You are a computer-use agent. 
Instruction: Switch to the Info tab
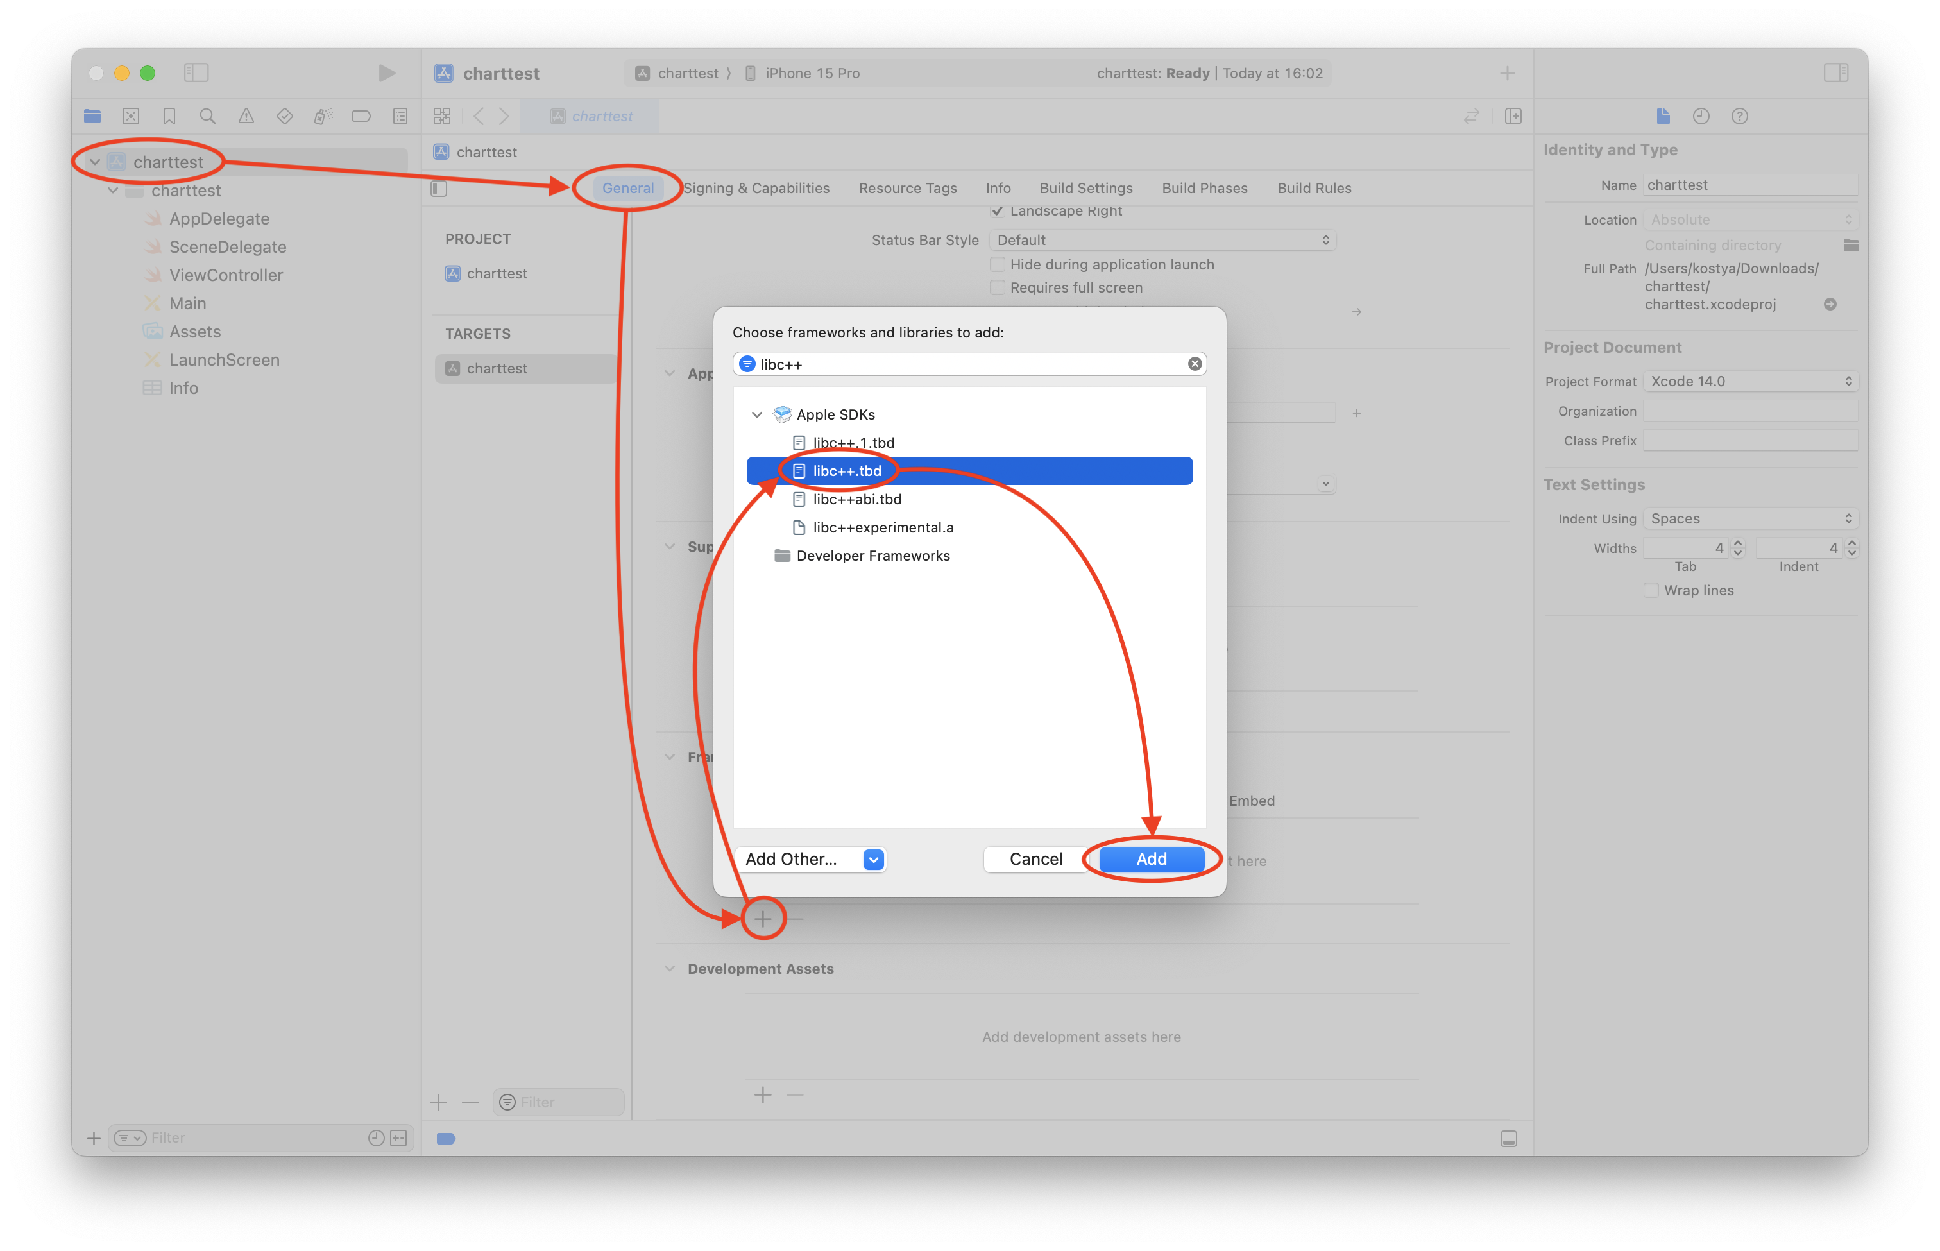[998, 189]
